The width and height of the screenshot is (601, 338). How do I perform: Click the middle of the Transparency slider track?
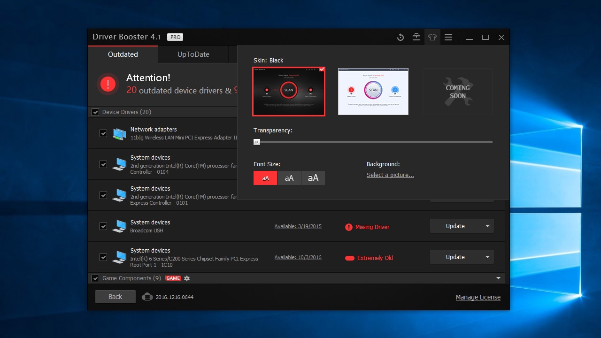pos(373,142)
